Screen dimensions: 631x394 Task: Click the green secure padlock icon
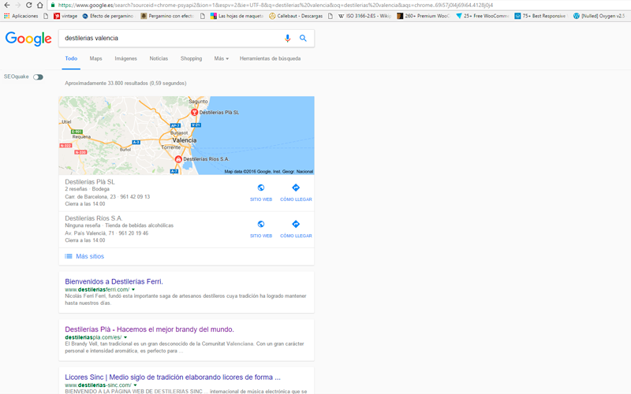(53, 5)
